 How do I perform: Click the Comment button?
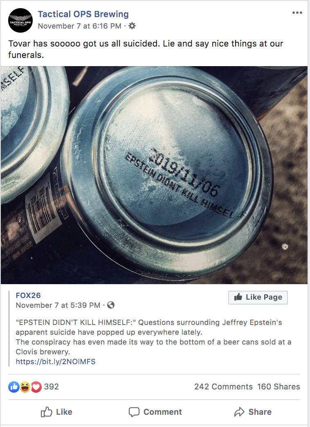[x=155, y=412]
